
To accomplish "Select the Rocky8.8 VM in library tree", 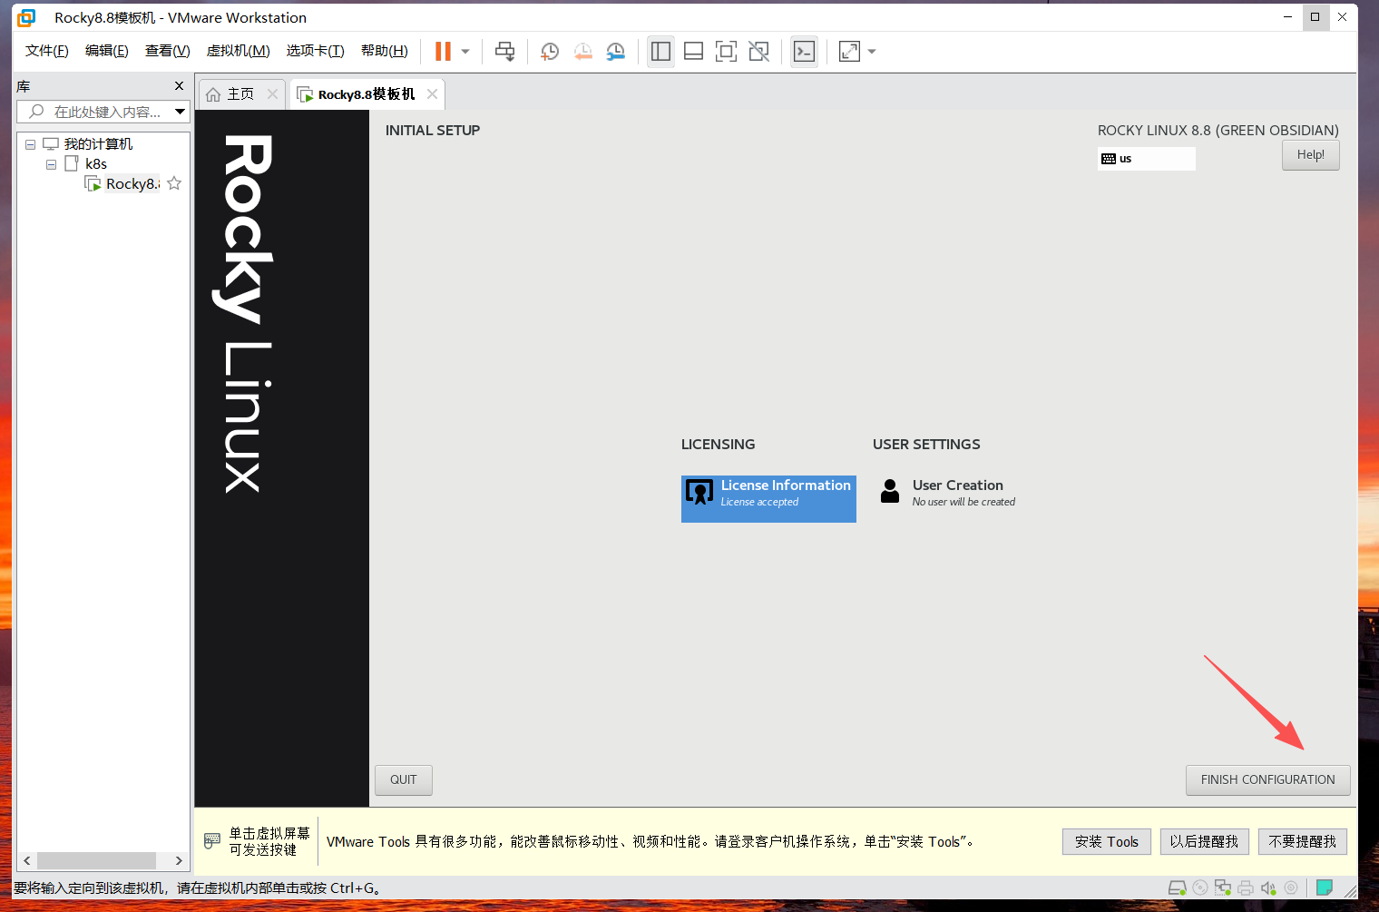I will point(132,184).
